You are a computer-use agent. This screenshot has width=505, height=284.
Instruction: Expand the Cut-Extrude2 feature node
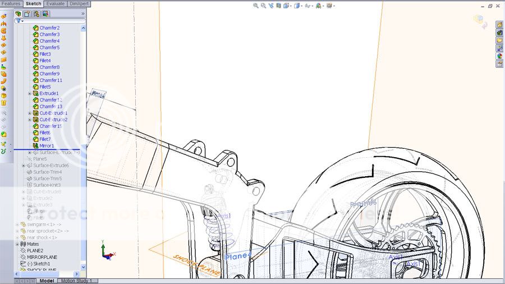(x=30, y=120)
